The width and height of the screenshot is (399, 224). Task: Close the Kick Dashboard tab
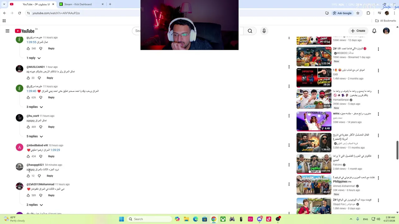click(103, 4)
